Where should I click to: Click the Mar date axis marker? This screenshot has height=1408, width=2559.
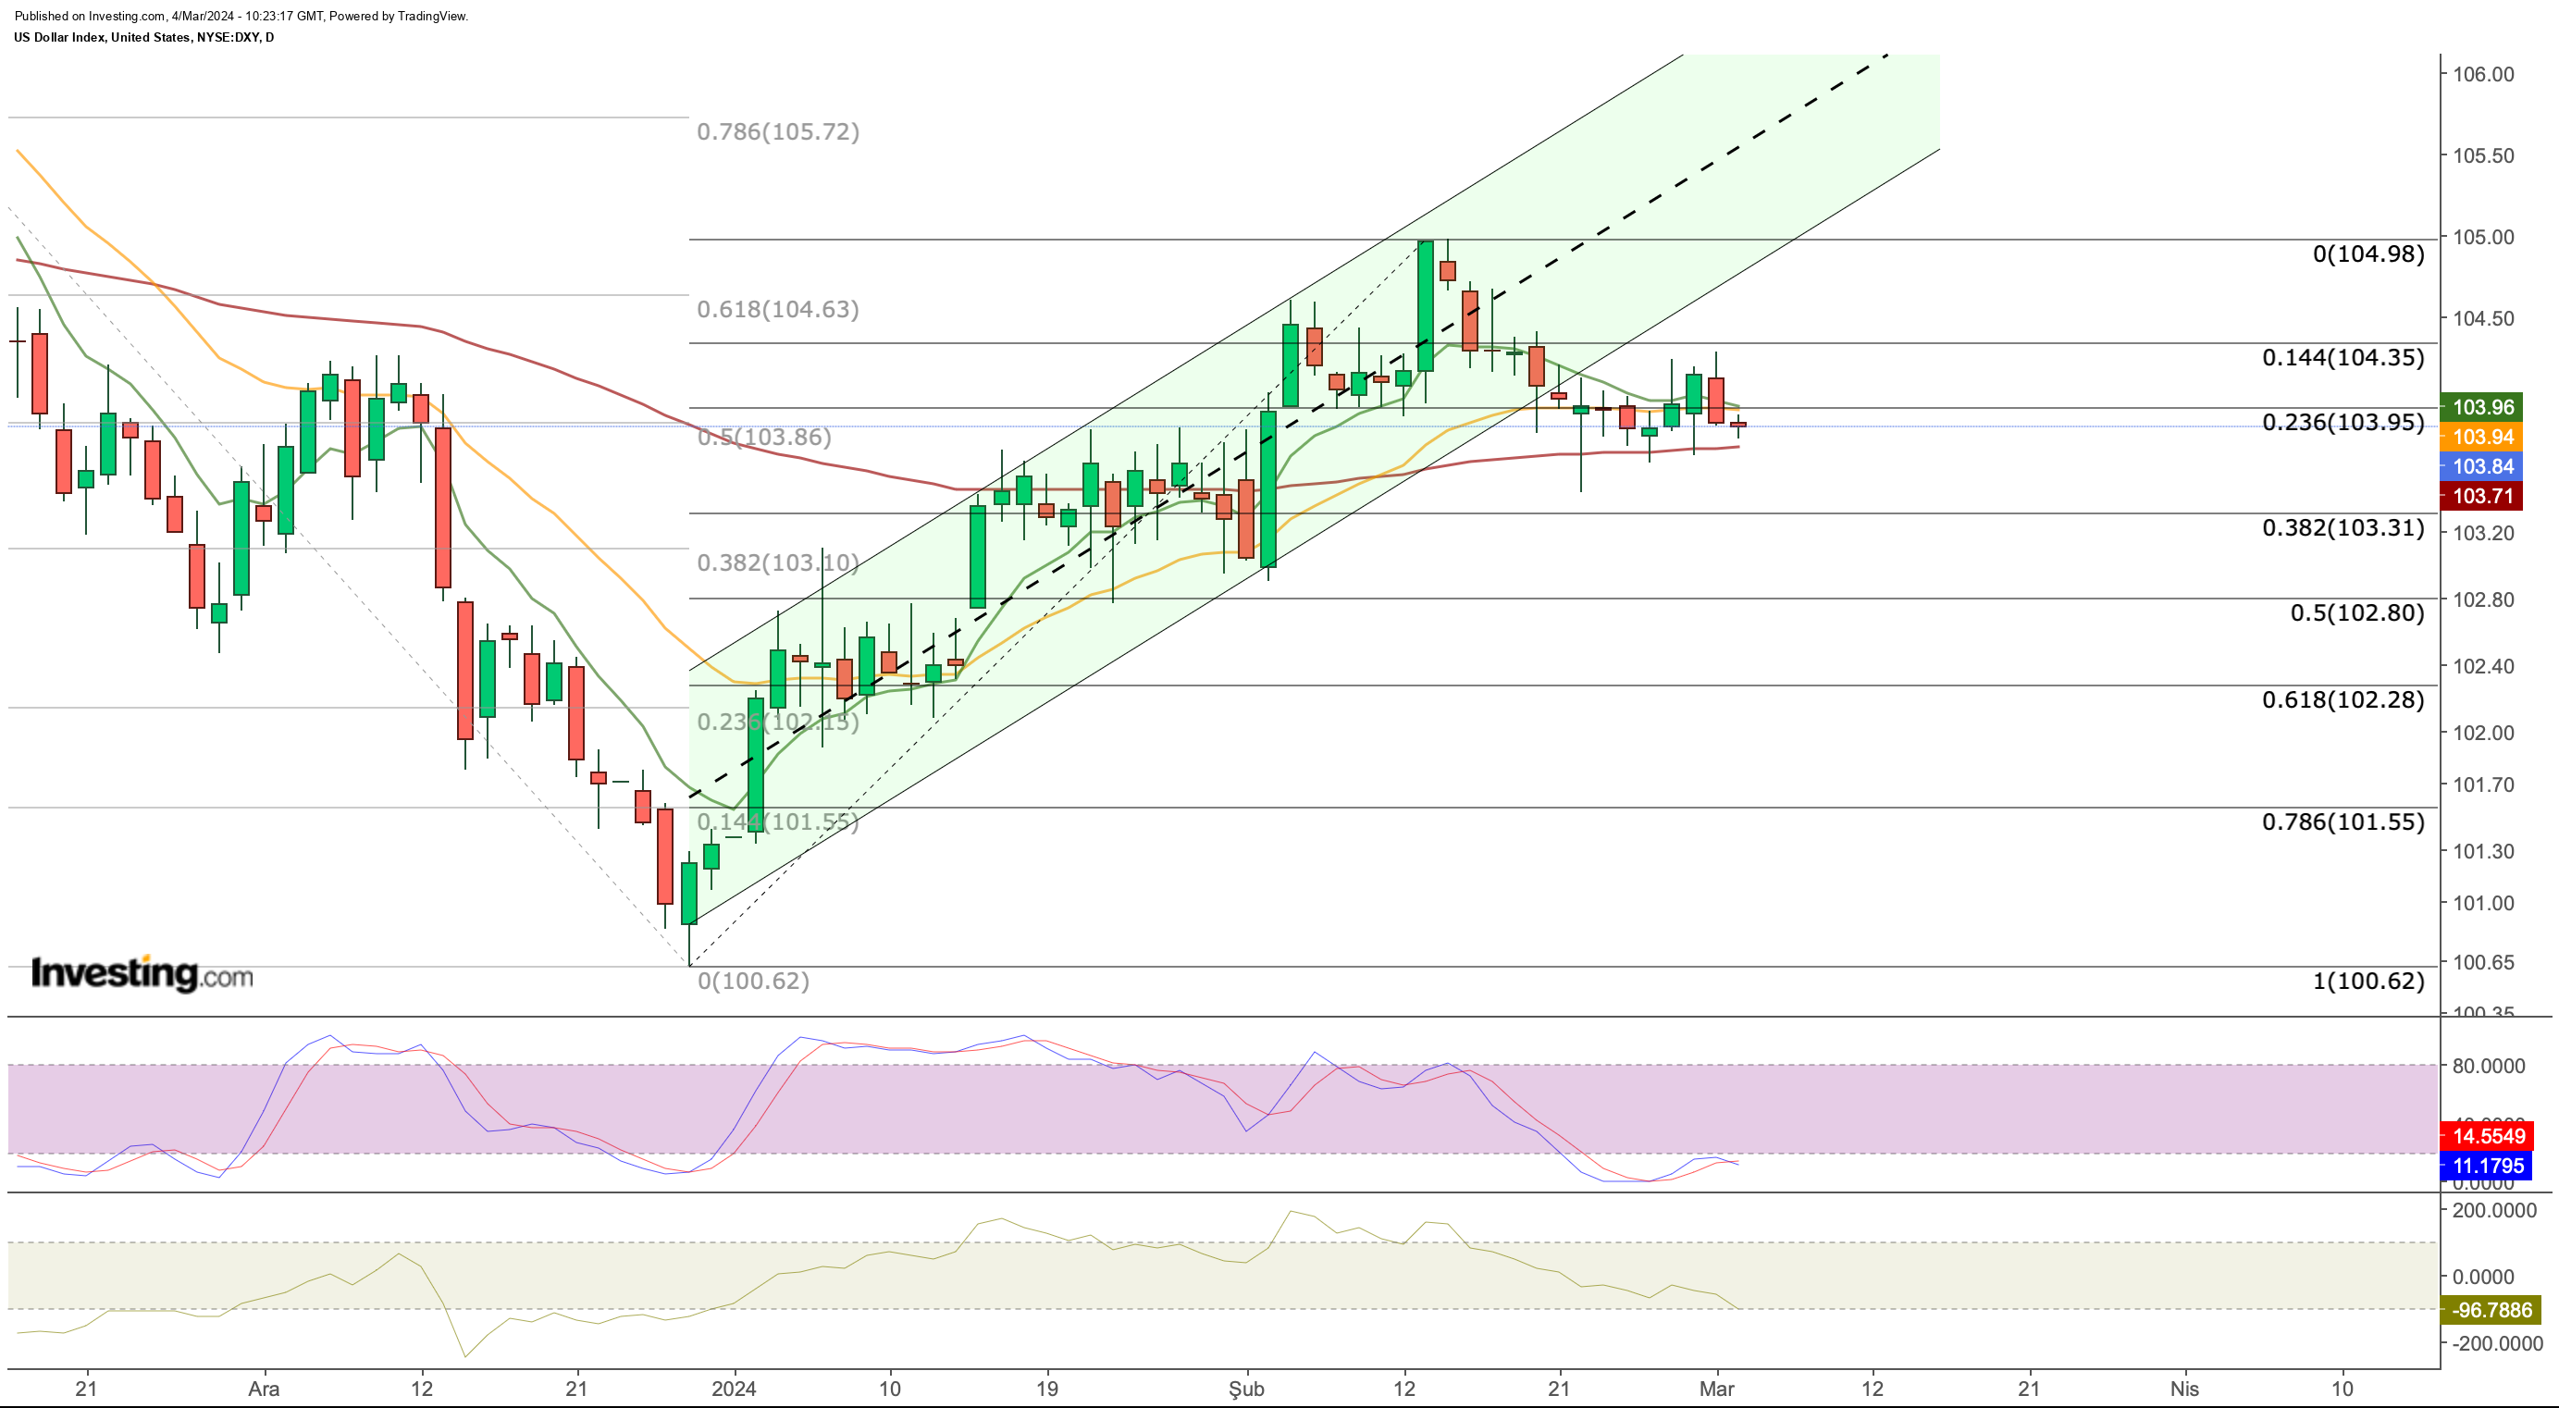point(1716,1389)
